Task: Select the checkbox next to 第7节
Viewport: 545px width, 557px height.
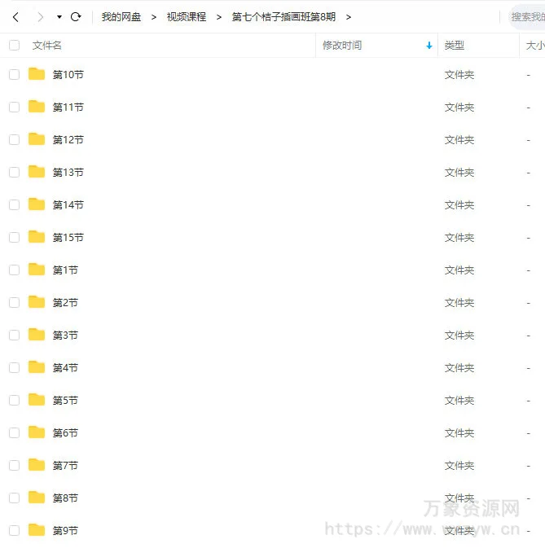Action: point(14,466)
